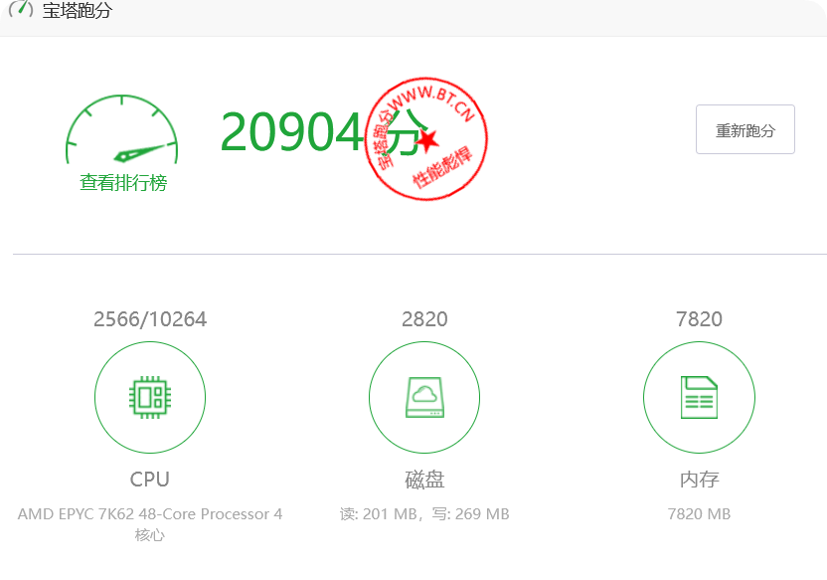Click the memory score 7820

click(x=699, y=319)
